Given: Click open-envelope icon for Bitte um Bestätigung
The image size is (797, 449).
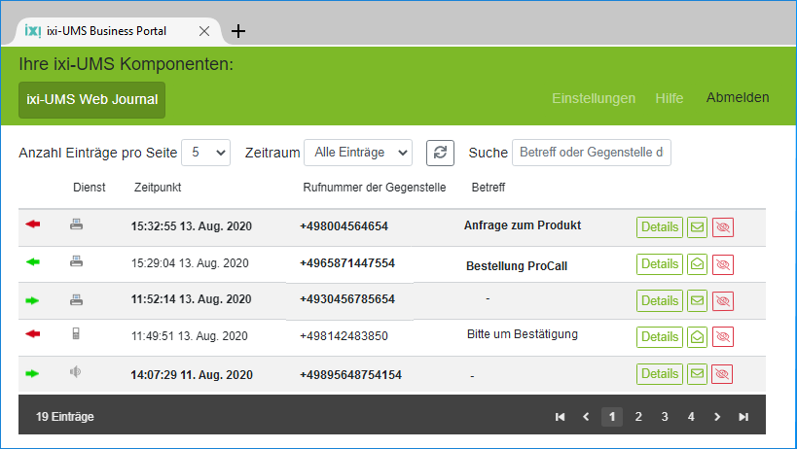Looking at the screenshot, I should [x=697, y=337].
